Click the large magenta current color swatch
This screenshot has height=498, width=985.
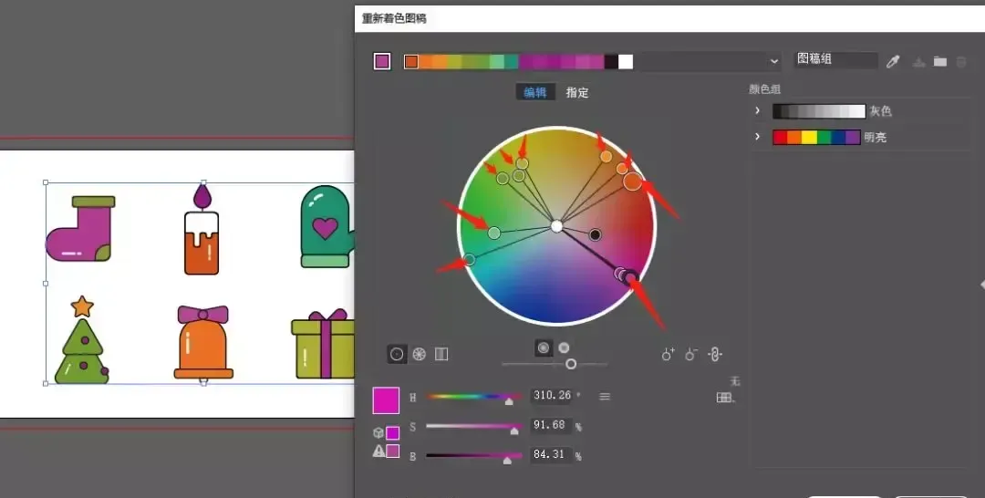386,400
